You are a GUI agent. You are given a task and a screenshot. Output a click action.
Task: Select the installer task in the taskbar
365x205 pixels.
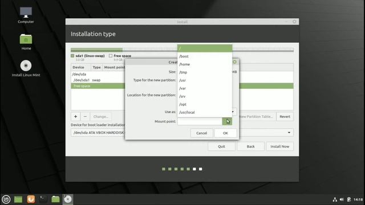pos(68,199)
